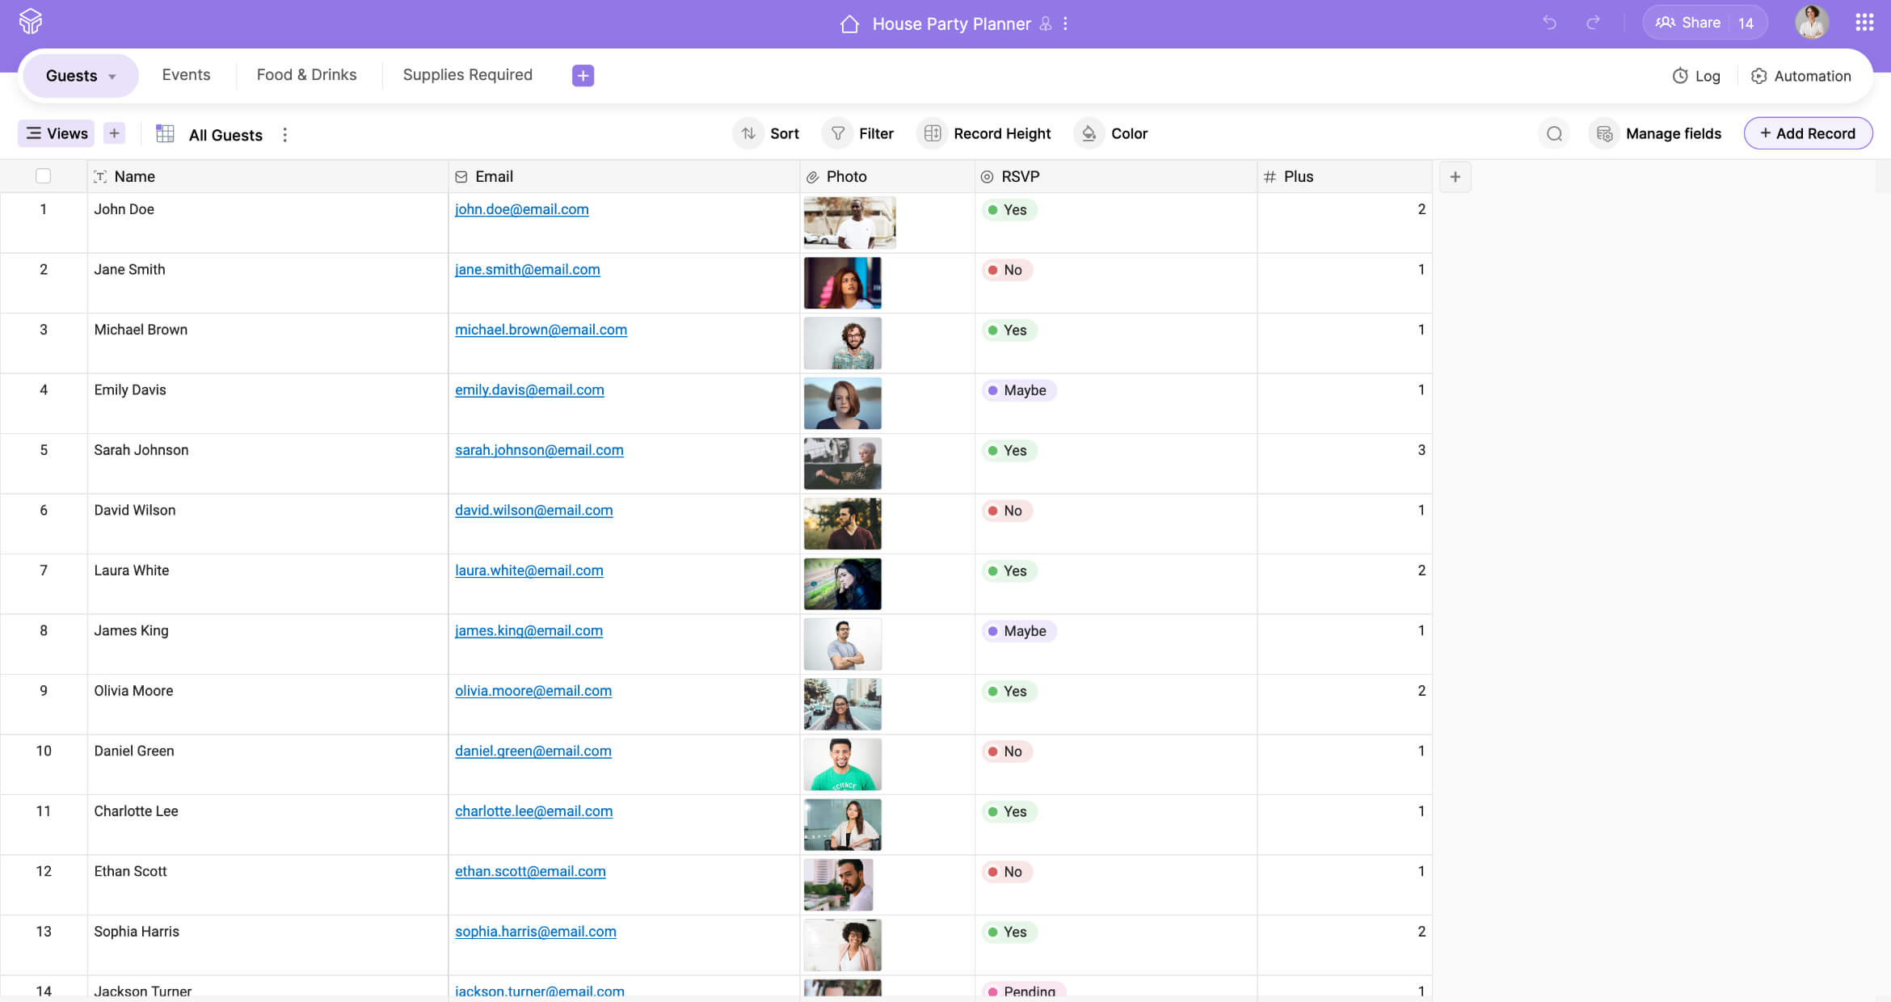Open All Guests view options menu
The width and height of the screenshot is (1891, 1002).
click(x=284, y=135)
